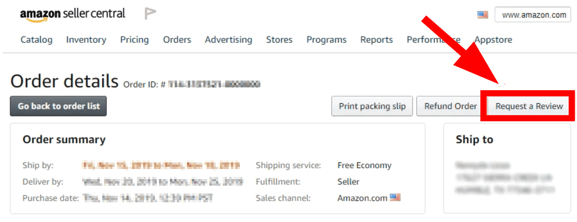Navigate to the Appstore menu
Image resolution: width=577 pixels, height=222 pixels.
coord(493,40)
